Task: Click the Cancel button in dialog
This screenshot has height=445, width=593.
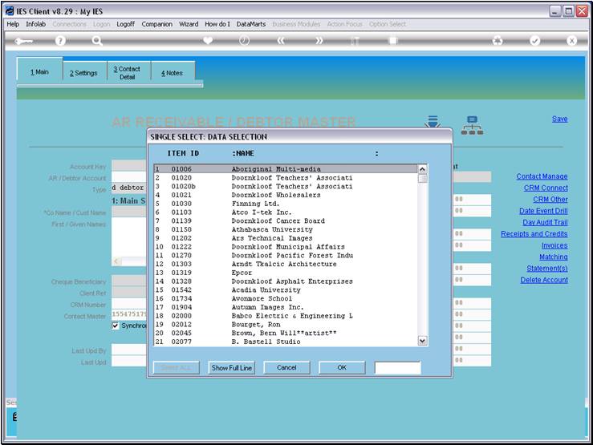Action: 286,367
